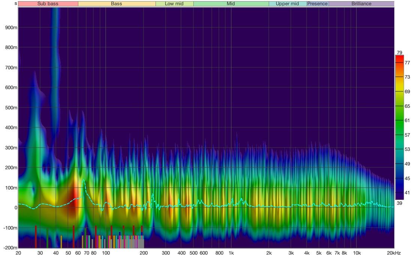Click the 500 Hz frequency axis label

[x=193, y=253]
